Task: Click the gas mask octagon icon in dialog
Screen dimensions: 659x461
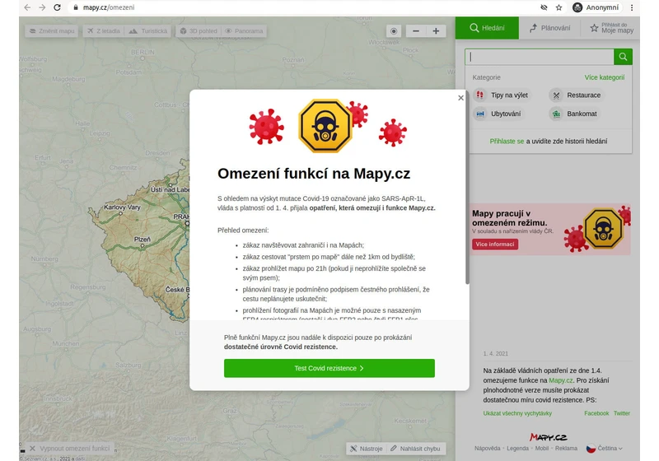Action: 325,125
